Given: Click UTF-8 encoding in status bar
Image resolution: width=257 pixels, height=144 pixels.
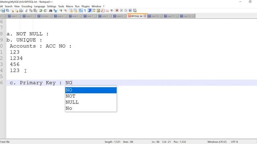Looking at the screenshot, I should click(235, 142).
